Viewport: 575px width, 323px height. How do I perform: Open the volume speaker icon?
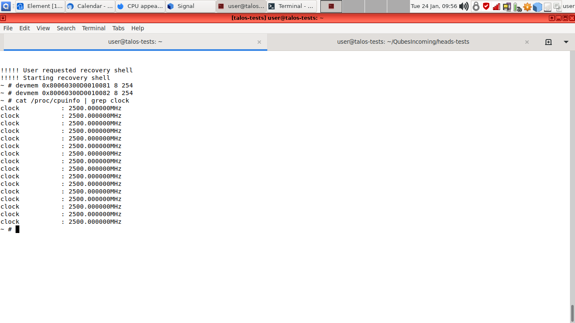point(464,6)
